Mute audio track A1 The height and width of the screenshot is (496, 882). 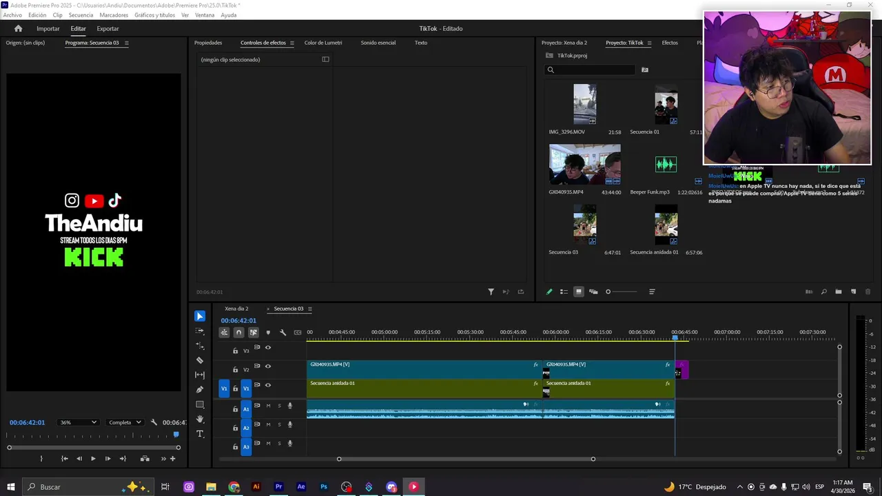click(x=268, y=406)
